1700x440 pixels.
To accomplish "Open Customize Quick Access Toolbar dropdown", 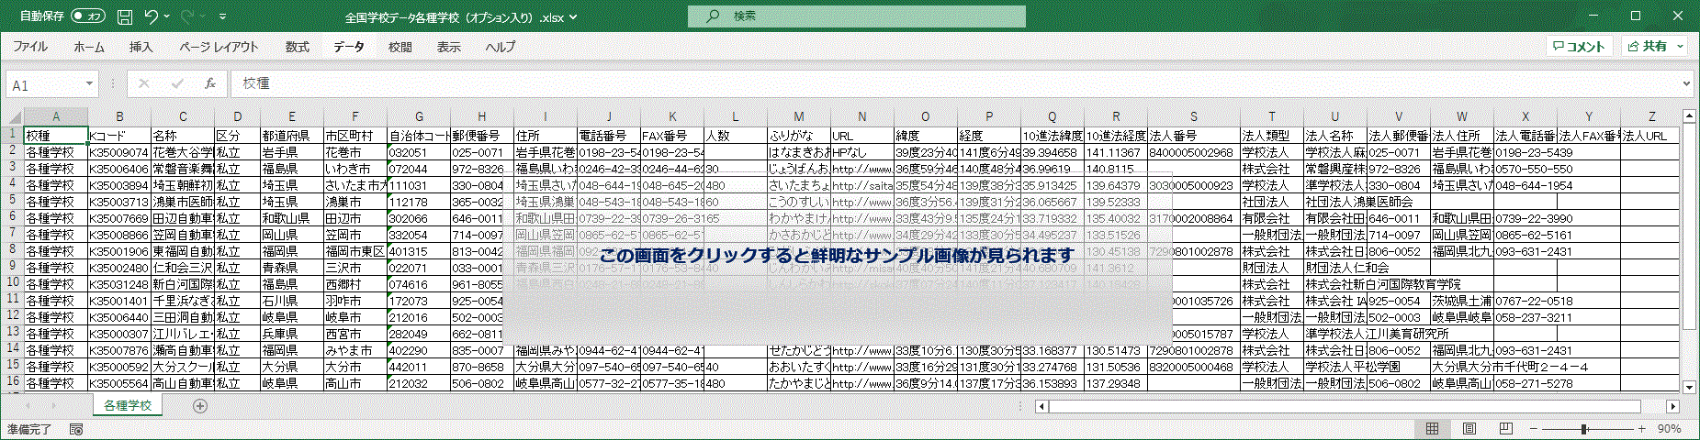I will click(222, 16).
